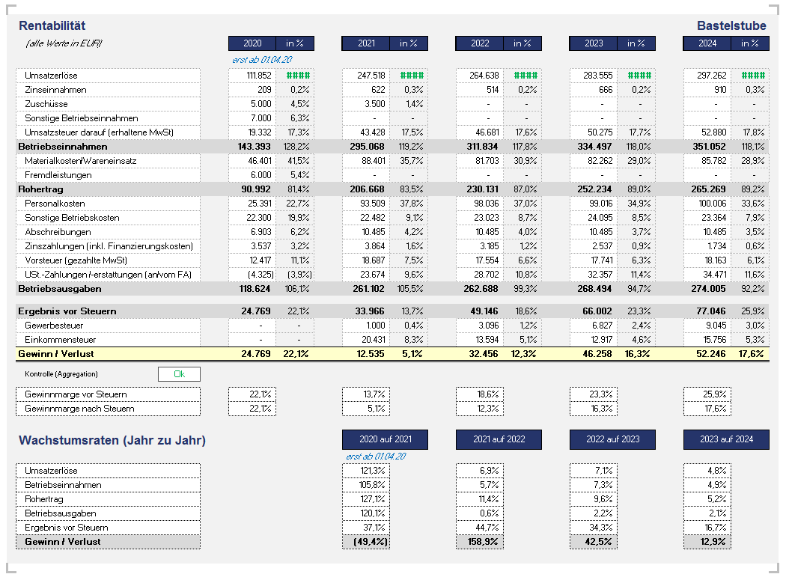This screenshot has height=580, width=786.
Task: Click the Rentabilität heading
Action: tap(51, 26)
